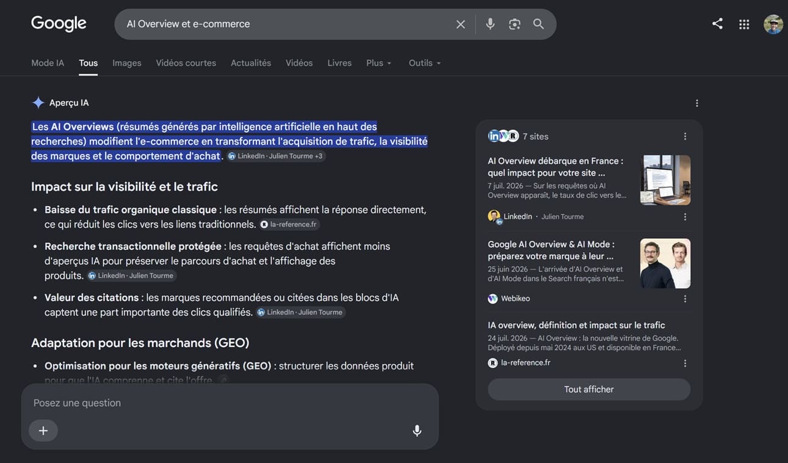The width and height of the screenshot is (788, 463).
Task: Open the Google account avatar
Action: [773, 24]
